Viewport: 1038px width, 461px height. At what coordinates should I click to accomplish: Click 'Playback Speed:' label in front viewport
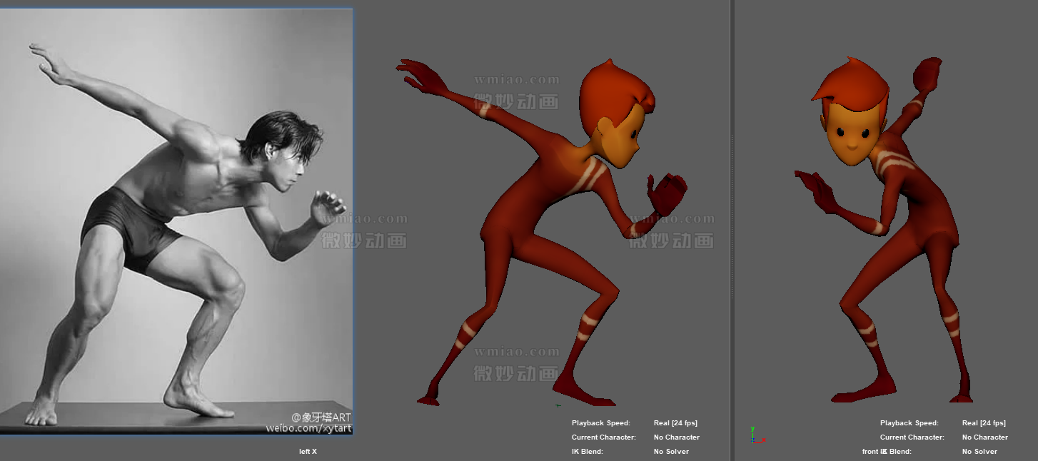click(x=909, y=423)
